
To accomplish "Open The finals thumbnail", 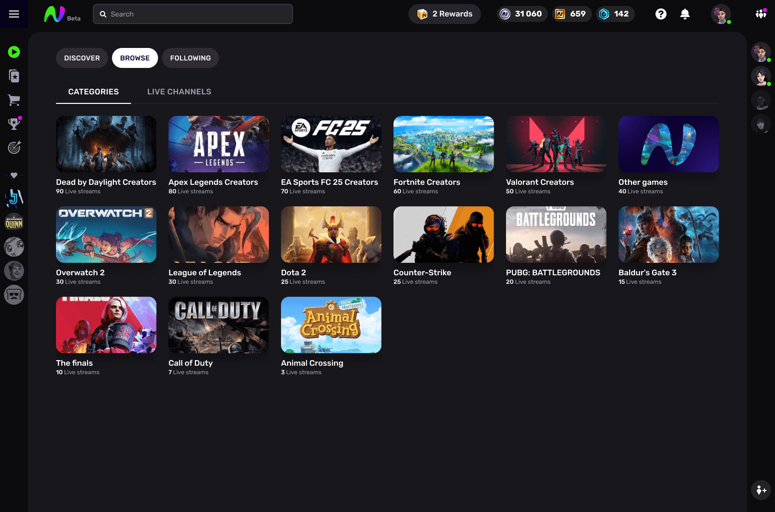I will [106, 325].
